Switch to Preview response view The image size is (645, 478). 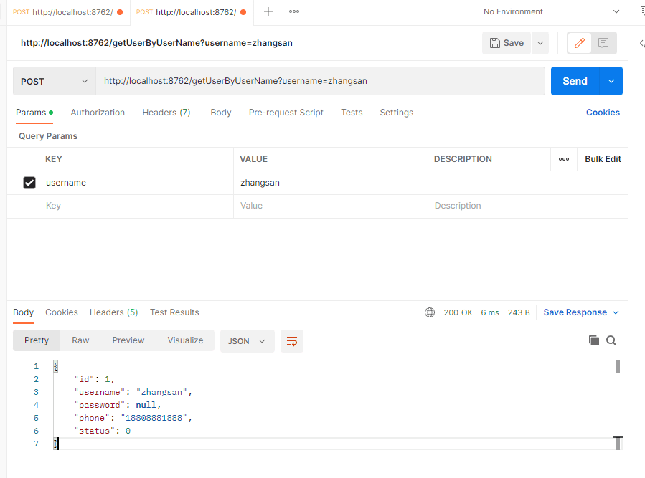pos(128,340)
